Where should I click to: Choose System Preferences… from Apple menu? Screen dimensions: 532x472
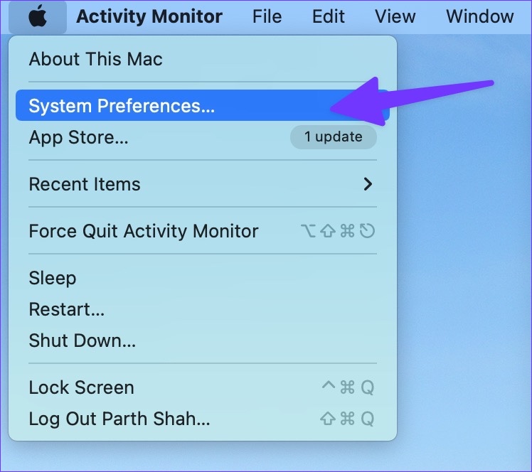click(203, 105)
